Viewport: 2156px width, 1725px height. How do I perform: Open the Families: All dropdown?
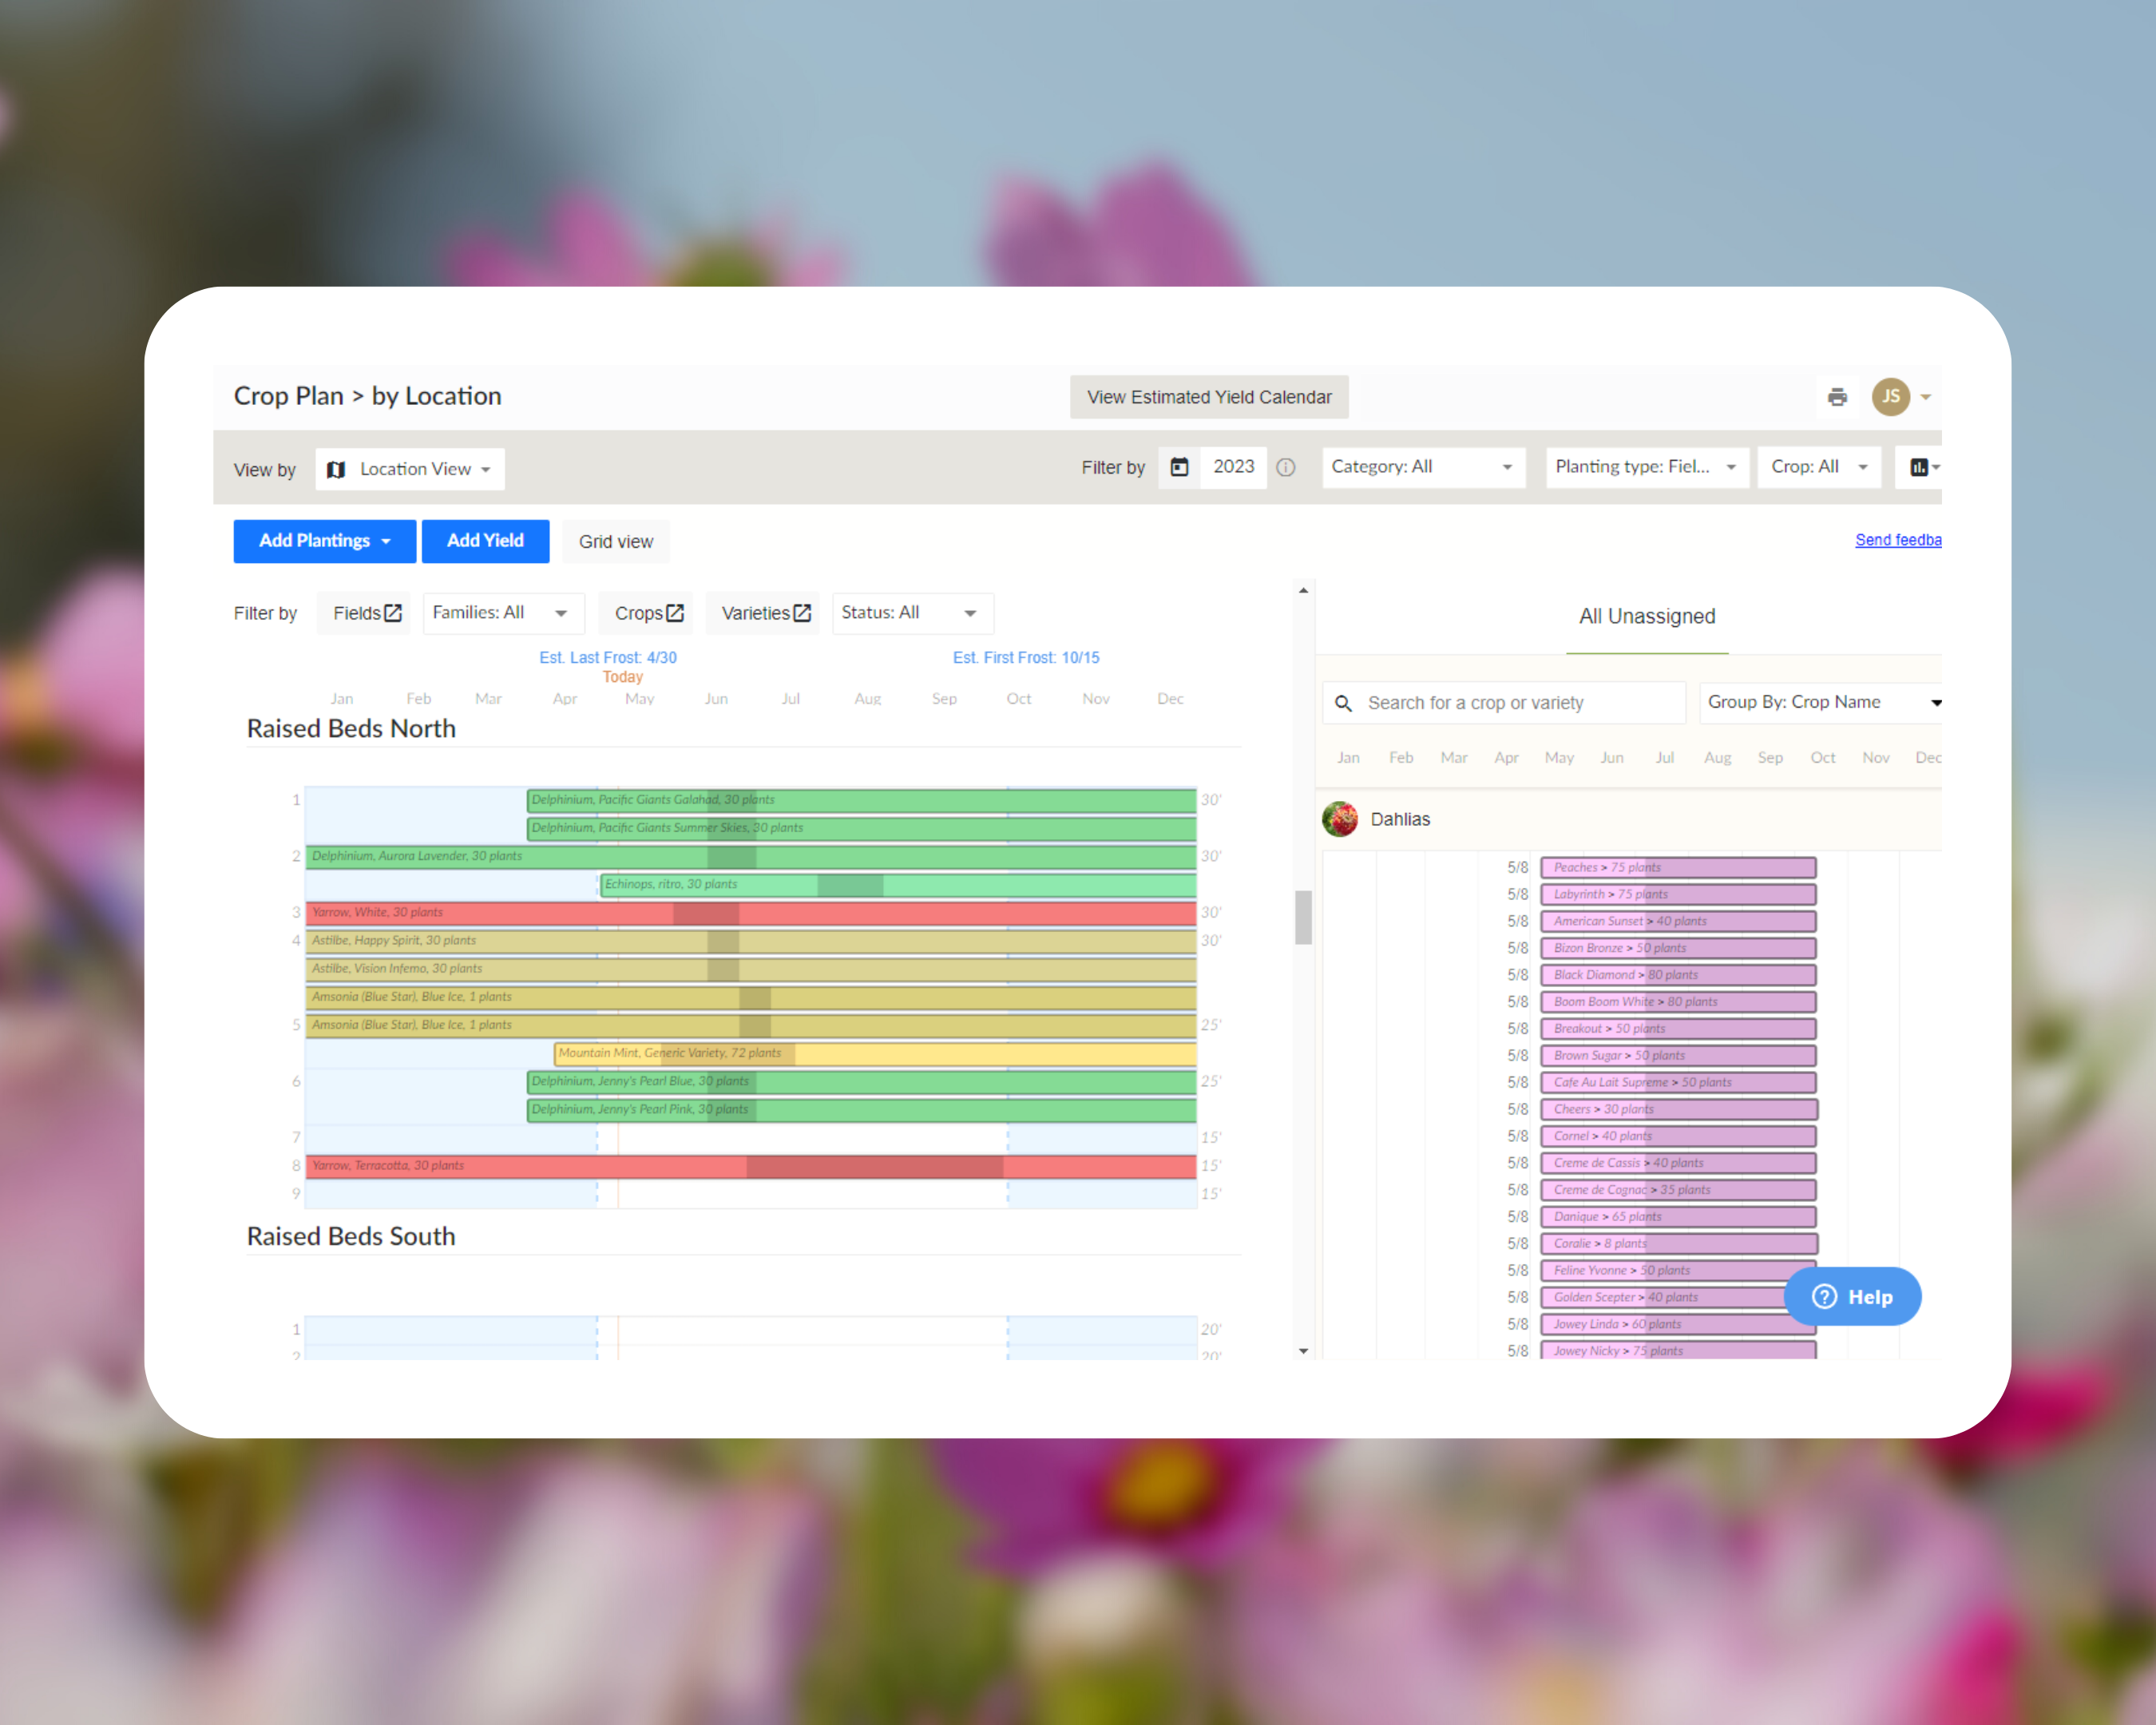point(503,613)
